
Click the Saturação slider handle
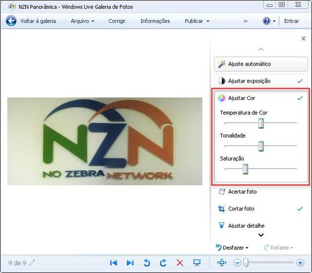click(x=245, y=169)
